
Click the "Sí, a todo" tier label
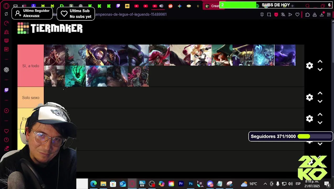[x=30, y=66]
